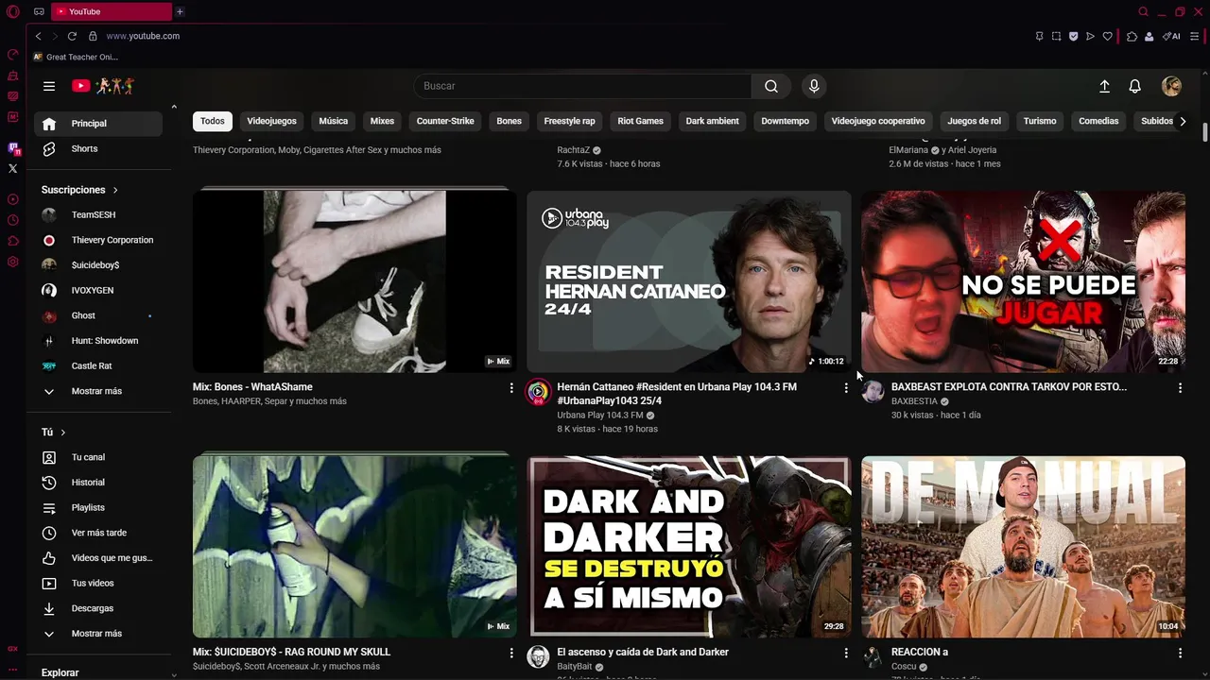Open YouTube notifications bell
Screen dimensions: 1210x680
coord(1135,86)
